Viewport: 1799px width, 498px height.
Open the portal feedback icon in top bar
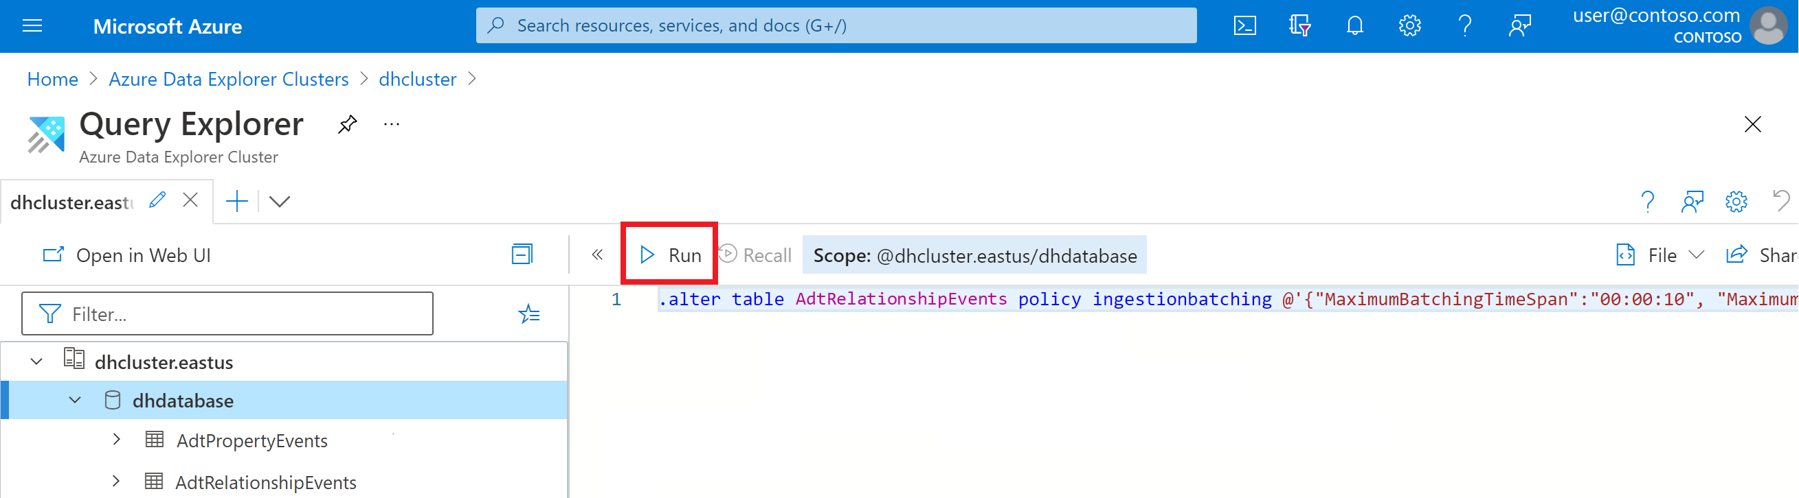(x=1519, y=27)
